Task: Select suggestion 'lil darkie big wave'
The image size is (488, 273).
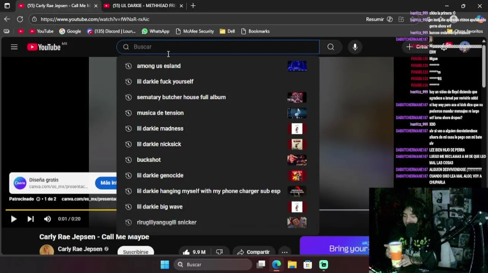Action: point(218,207)
